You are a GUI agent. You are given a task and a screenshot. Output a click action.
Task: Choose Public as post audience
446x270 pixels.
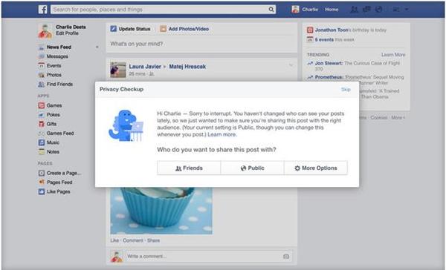tap(252, 168)
